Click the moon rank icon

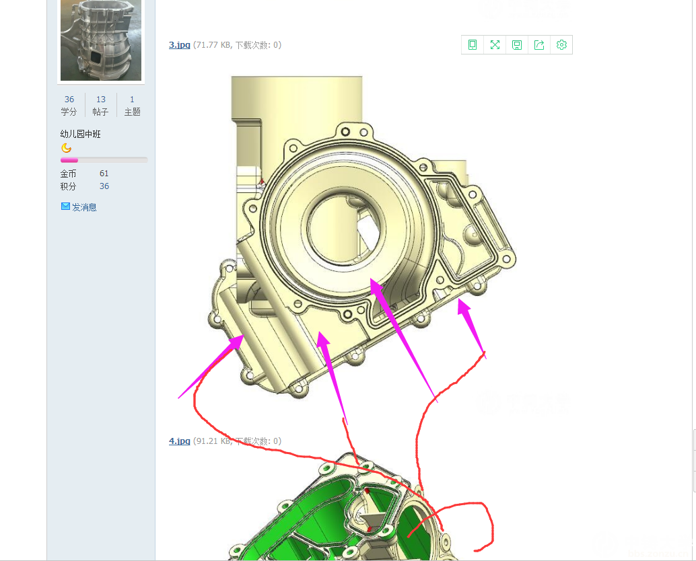point(66,148)
